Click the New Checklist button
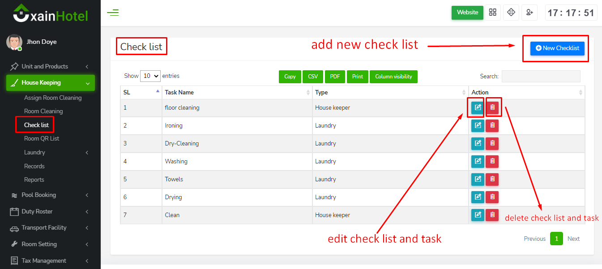Image resolution: width=602 pixels, height=269 pixels. [x=557, y=48]
